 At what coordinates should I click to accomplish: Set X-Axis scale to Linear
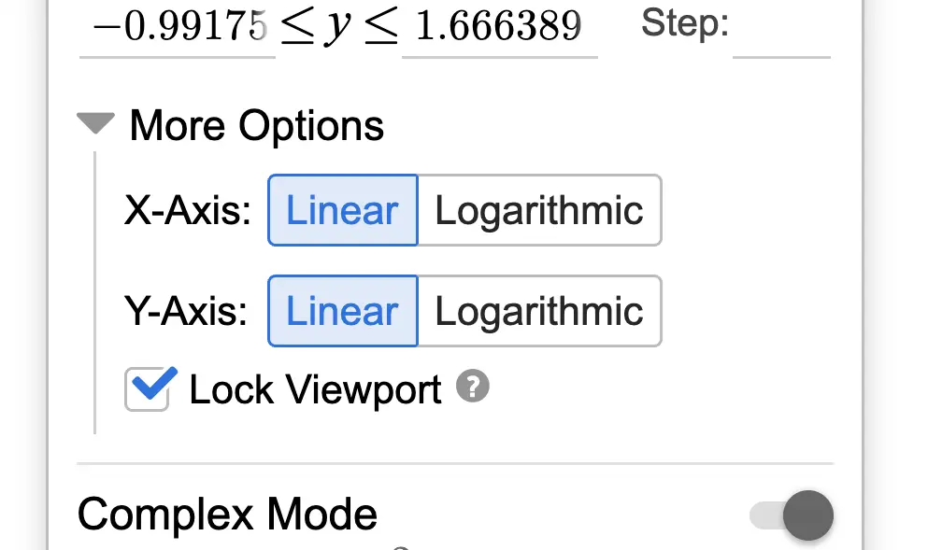[x=343, y=210]
